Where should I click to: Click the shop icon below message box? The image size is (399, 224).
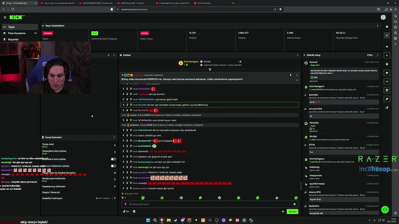point(134,212)
